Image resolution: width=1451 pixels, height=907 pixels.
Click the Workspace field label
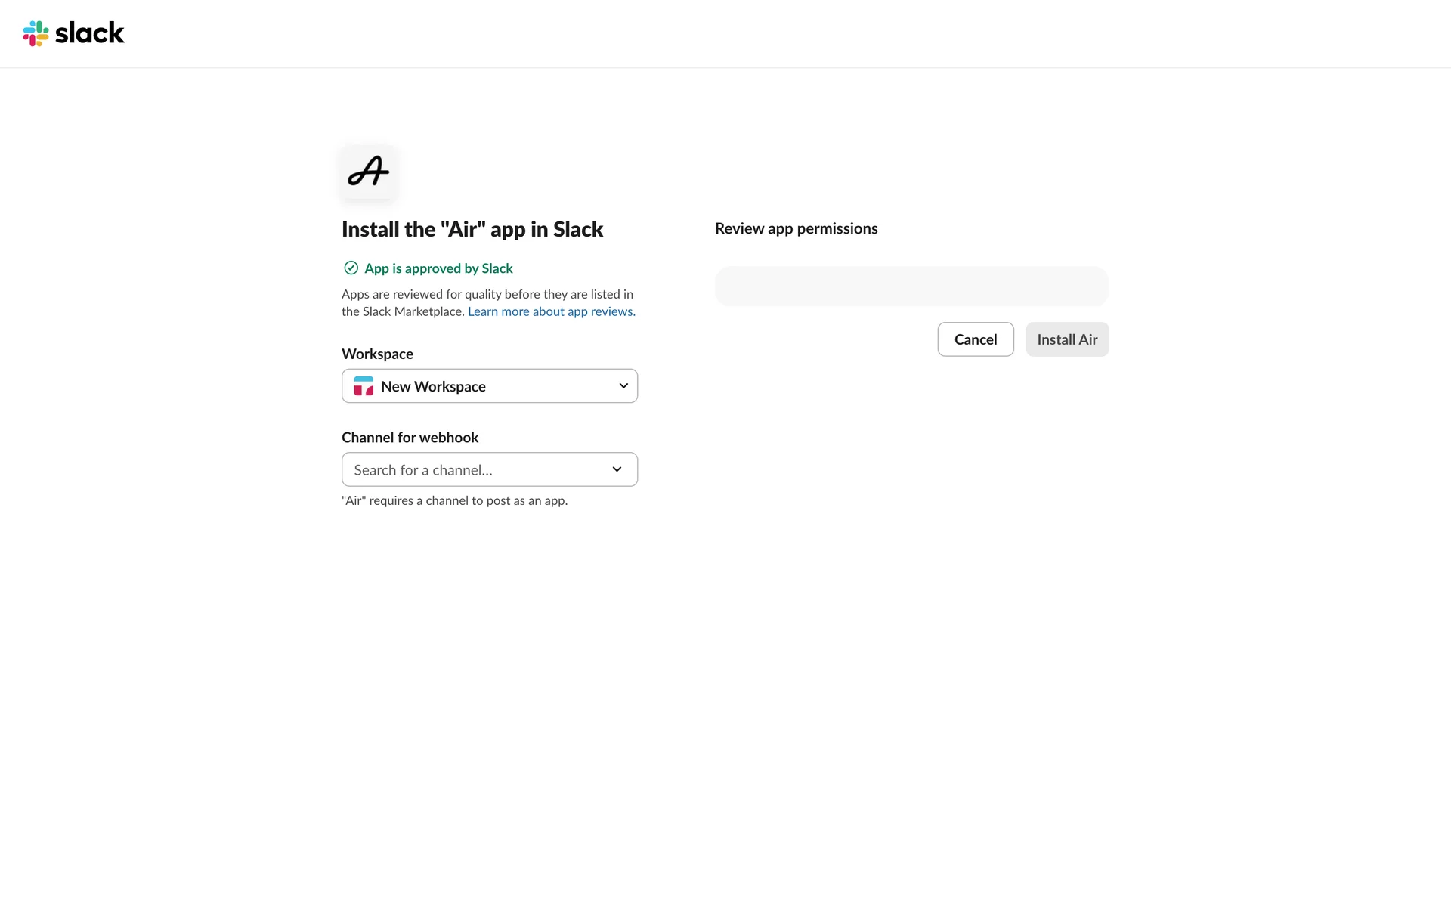[377, 354]
